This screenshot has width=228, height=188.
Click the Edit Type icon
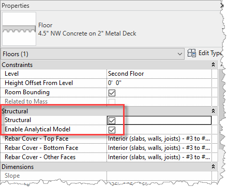(192, 53)
